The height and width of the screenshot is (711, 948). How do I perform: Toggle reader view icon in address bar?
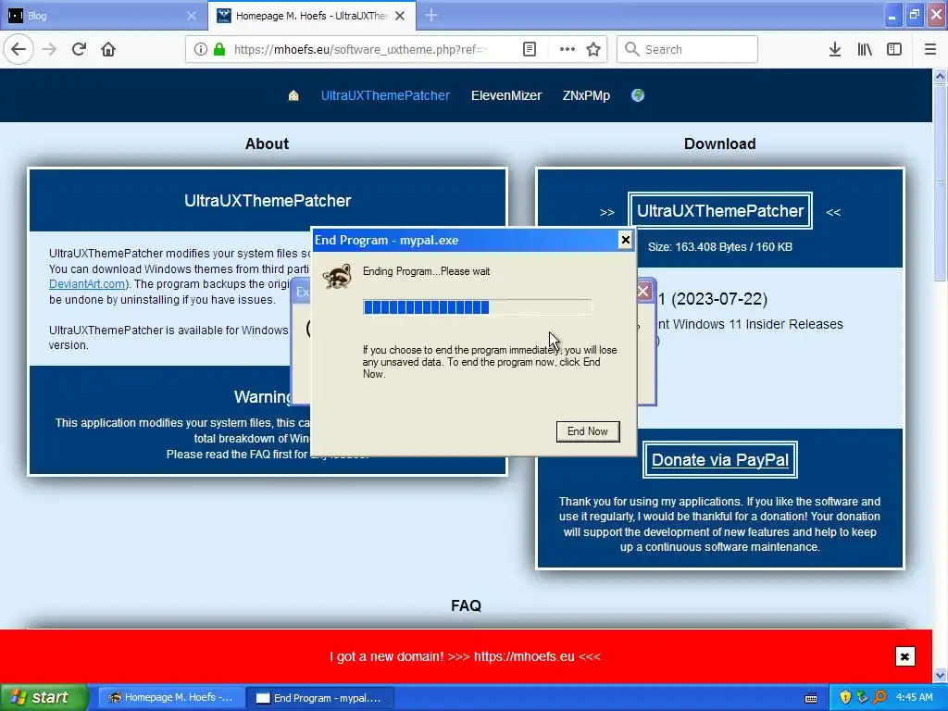[530, 49]
